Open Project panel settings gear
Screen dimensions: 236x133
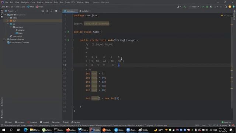point(56,11)
